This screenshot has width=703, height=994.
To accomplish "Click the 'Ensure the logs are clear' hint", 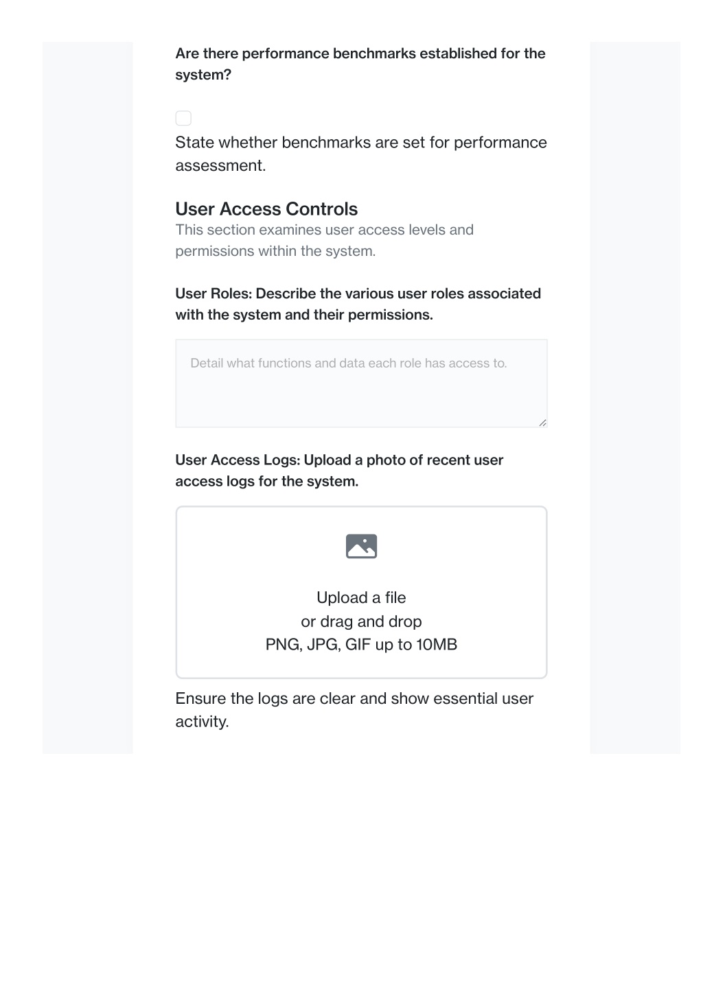I will point(354,710).
